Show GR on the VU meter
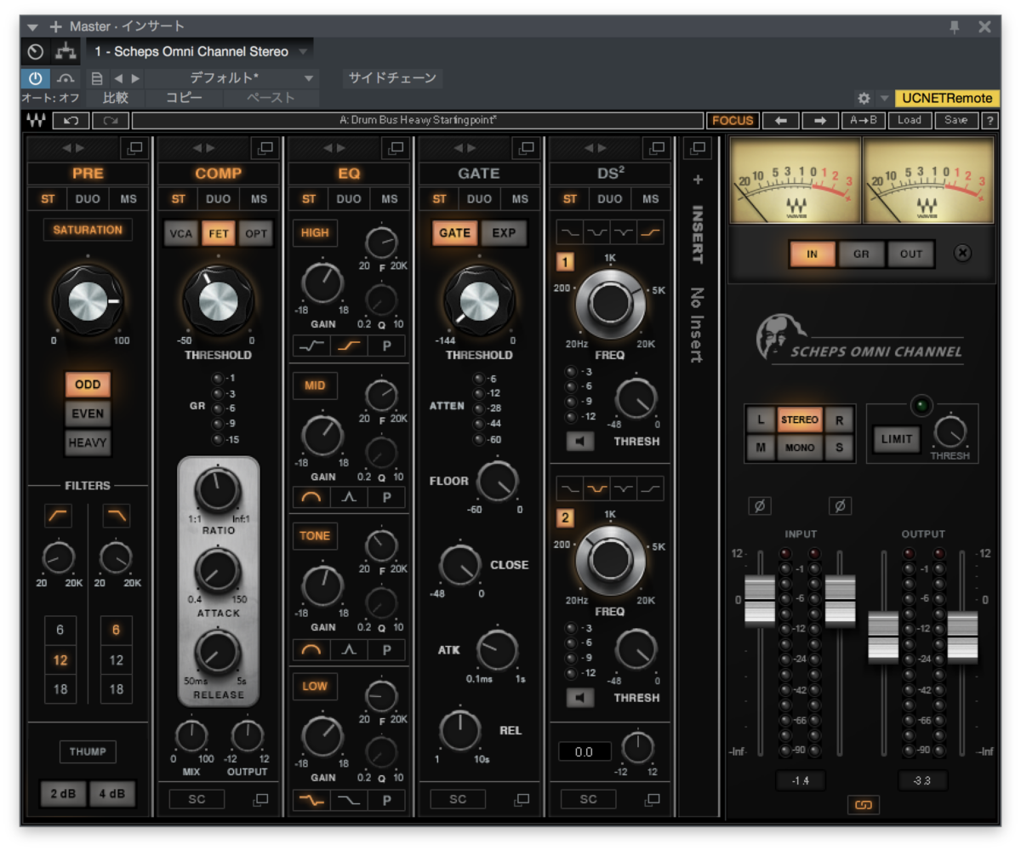The width and height of the screenshot is (1021, 851). pos(861,254)
